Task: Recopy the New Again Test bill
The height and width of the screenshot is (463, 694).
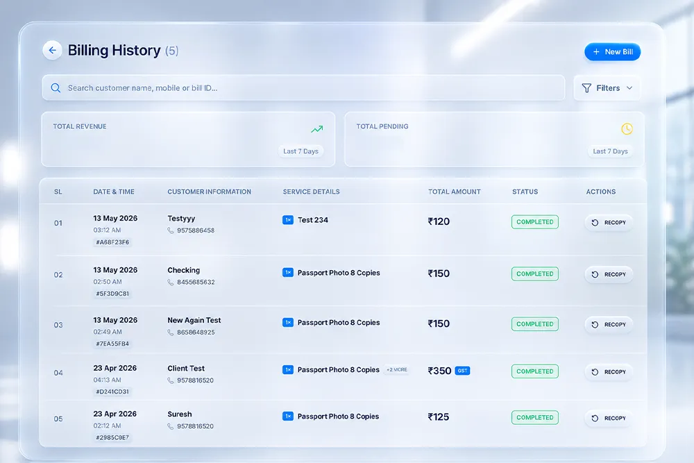Action: click(609, 324)
